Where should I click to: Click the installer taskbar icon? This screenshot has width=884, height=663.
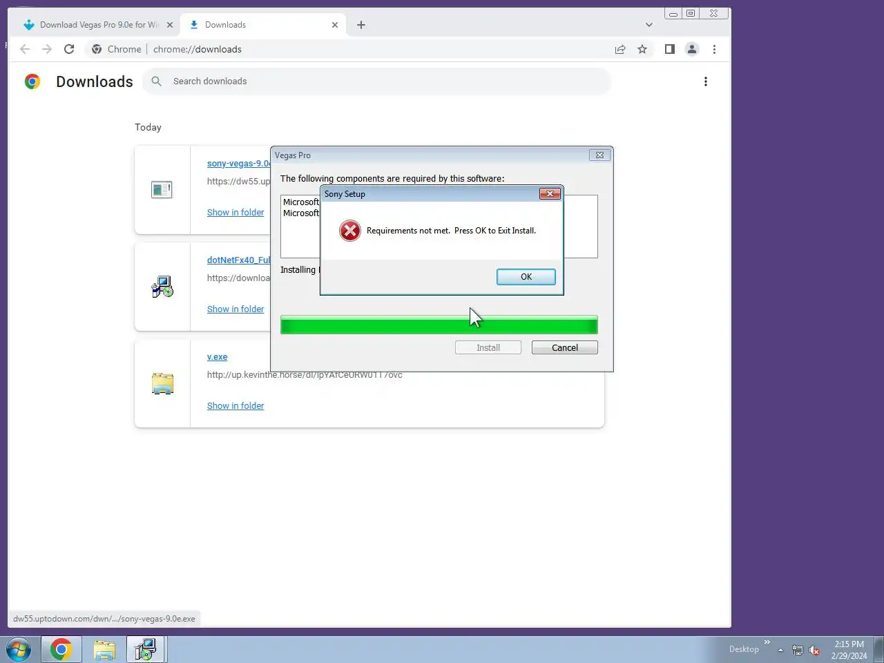[x=146, y=650]
